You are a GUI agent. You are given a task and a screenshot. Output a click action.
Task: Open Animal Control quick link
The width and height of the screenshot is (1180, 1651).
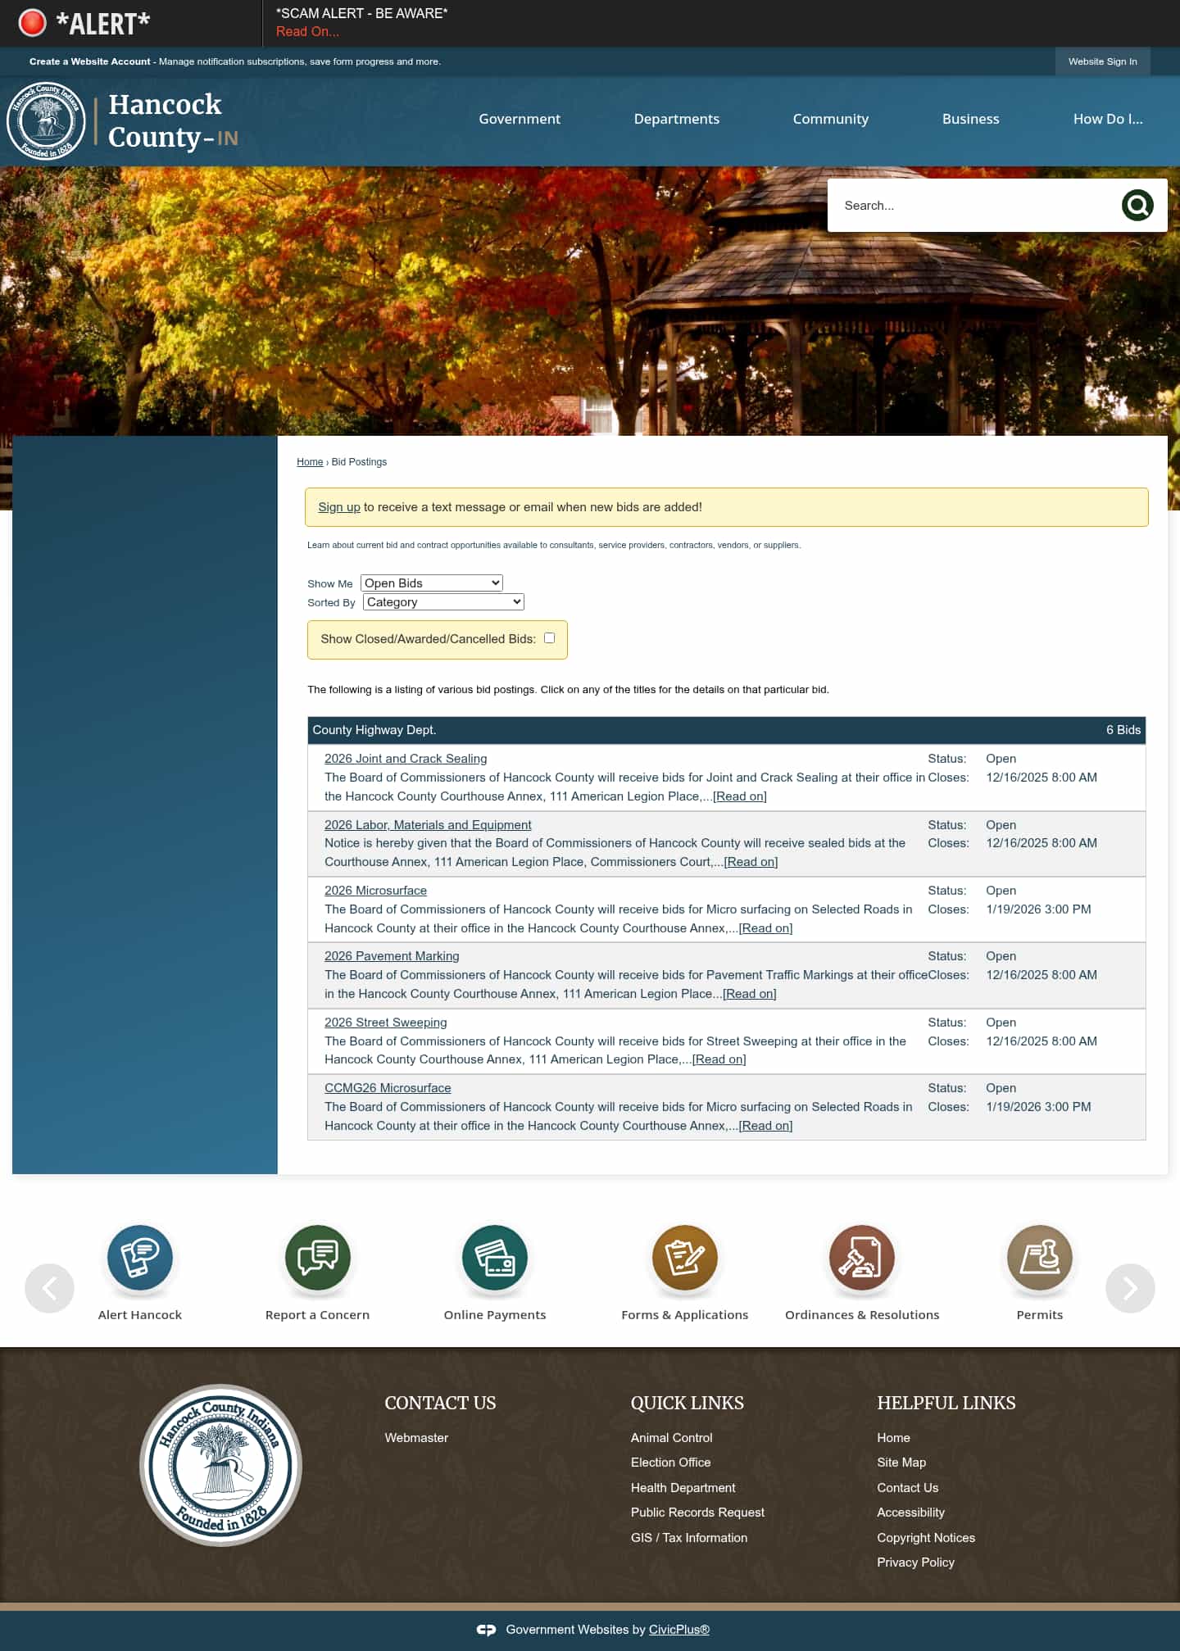pyautogui.click(x=672, y=1438)
